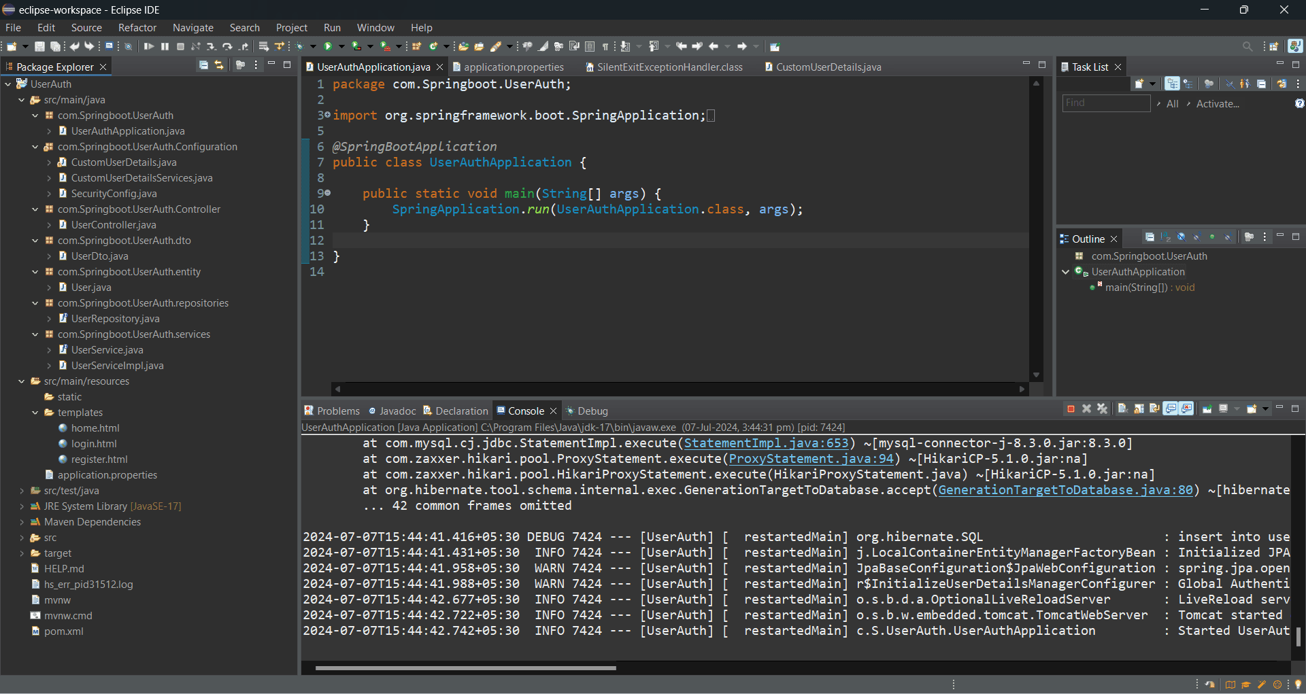The height and width of the screenshot is (694, 1306).
Task: Click the Console horizontal scrollbar thumb
Action: (465, 668)
